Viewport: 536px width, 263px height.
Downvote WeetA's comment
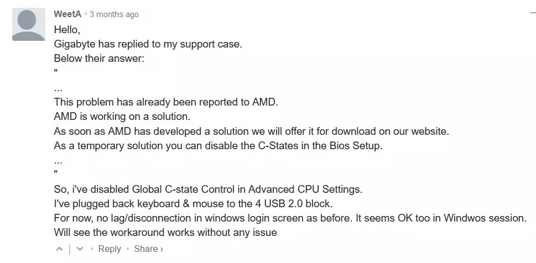[x=79, y=249]
